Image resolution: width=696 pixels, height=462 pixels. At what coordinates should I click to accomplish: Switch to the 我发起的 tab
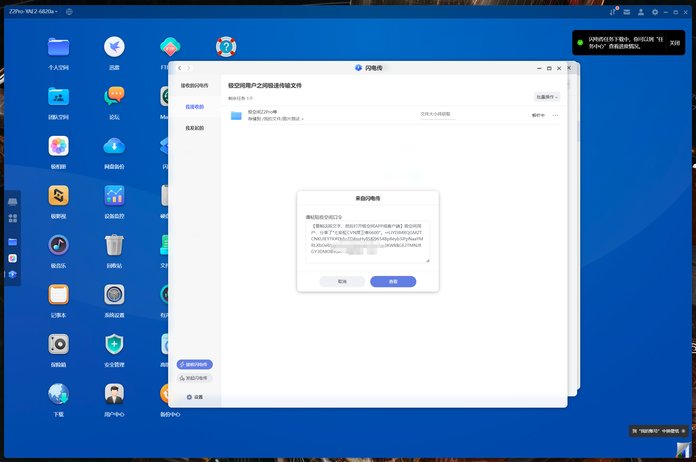click(194, 128)
